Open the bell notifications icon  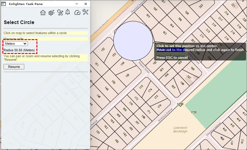[68, 12]
